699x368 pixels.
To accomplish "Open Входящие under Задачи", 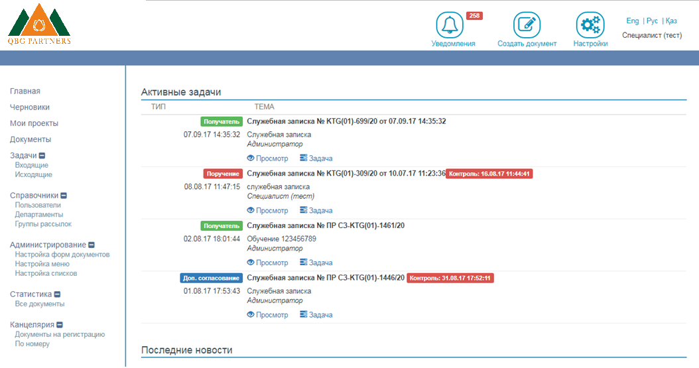I will click(31, 165).
